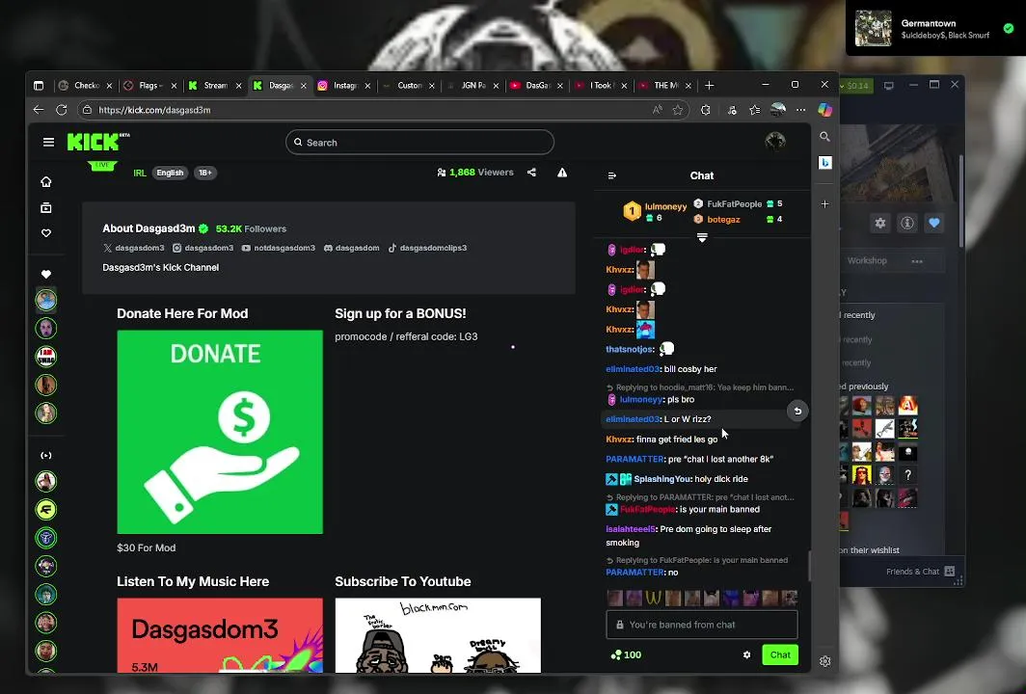Open Edge sidebar Bing icon
This screenshot has width=1026, height=694.
(x=825, y=162)
